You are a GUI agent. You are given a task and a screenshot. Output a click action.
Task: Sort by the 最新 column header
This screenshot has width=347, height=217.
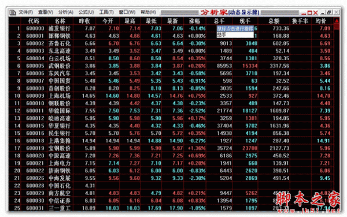[172, 21]
